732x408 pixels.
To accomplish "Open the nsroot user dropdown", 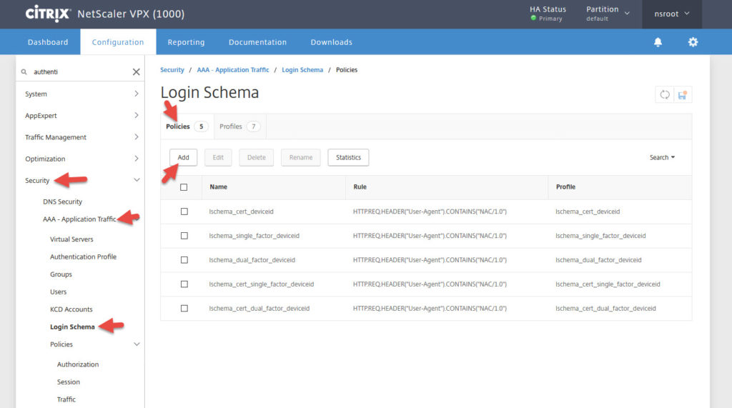I will (671, 14).
